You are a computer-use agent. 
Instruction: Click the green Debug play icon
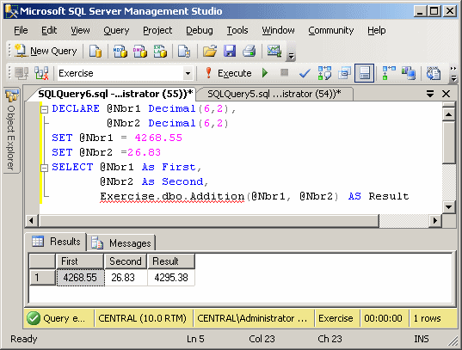pyautogui.click(x=265, y=73)
